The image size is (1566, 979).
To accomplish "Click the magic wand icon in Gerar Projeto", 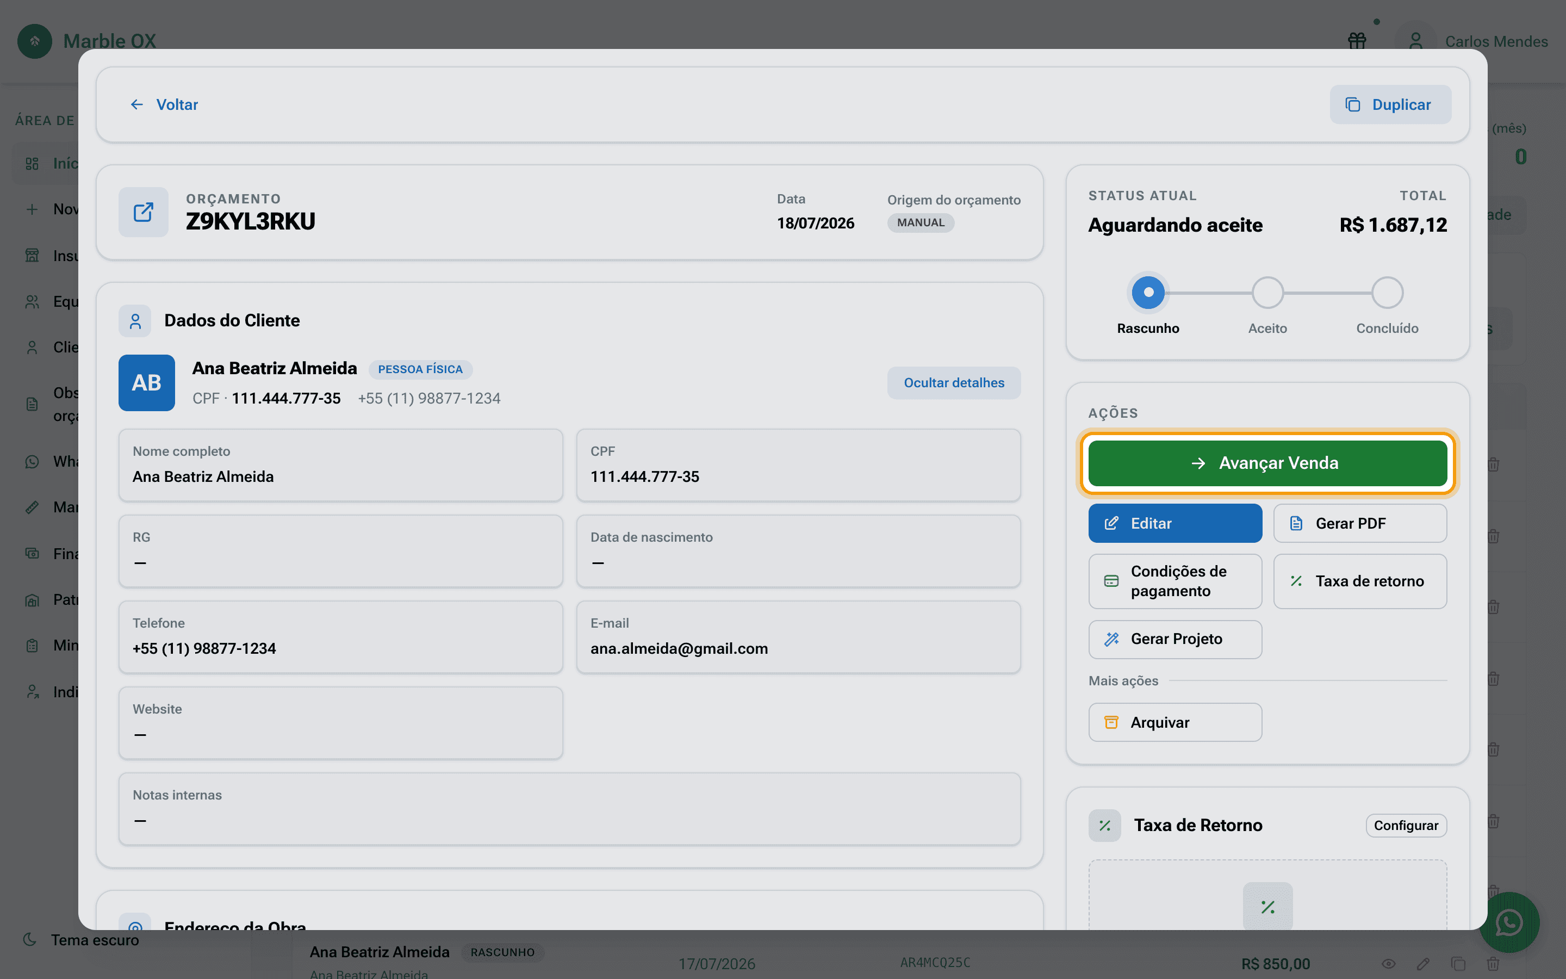I will [1111, 639].
